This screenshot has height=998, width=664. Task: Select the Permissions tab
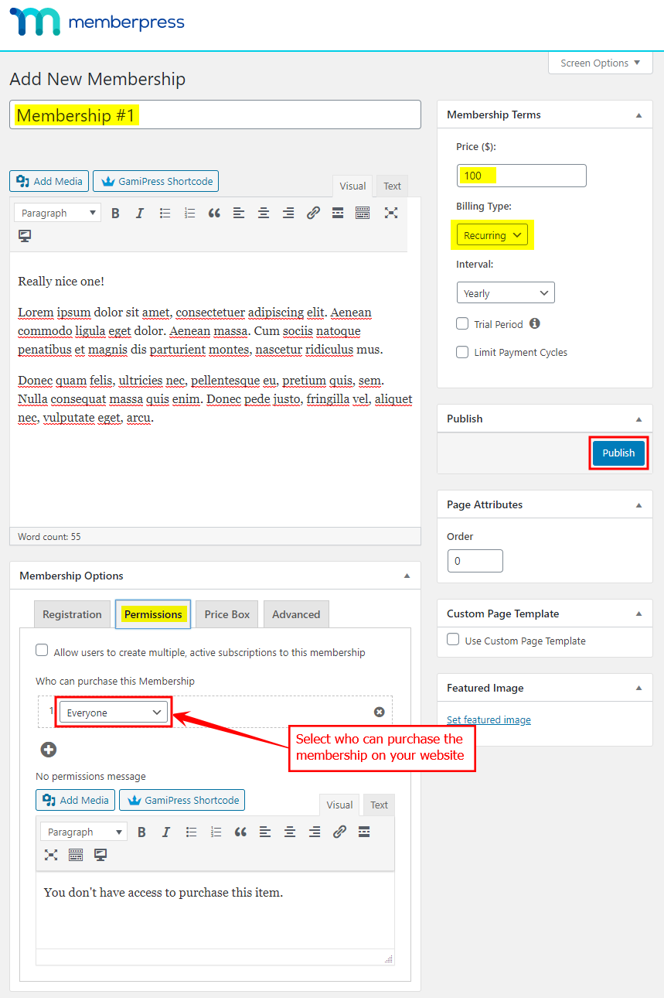(153, 614)
